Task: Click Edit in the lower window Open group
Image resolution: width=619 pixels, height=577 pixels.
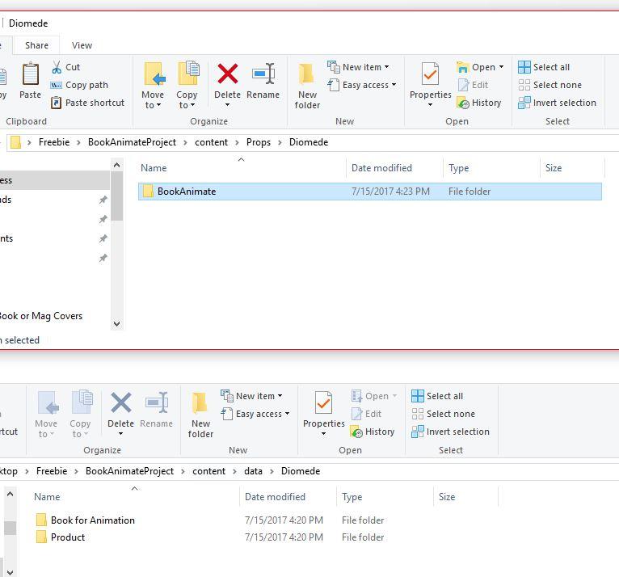Action: click(366, 414)
